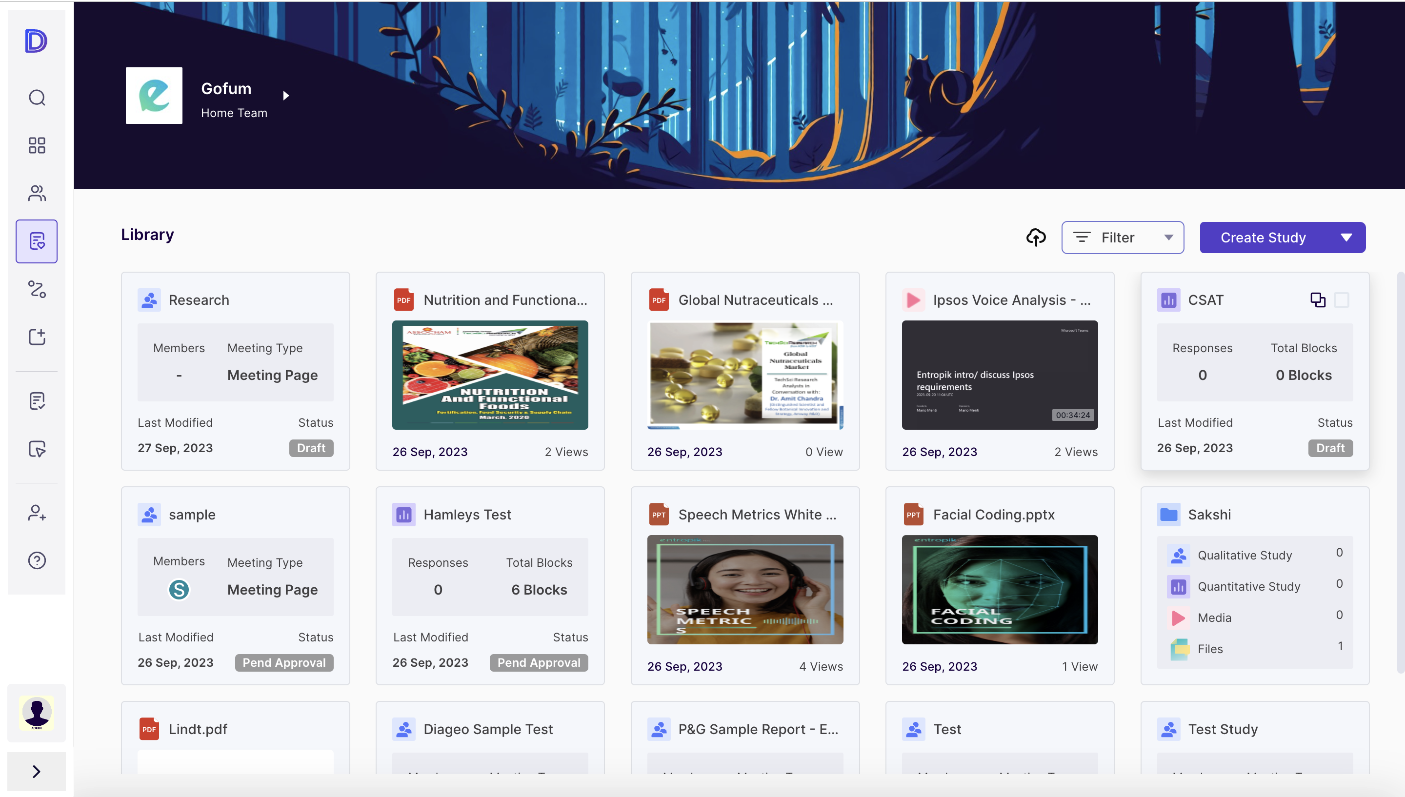Viewport: 1405px width, 797px height.
Task: Click Pend Approval badge on sample card
Action: 284,662
